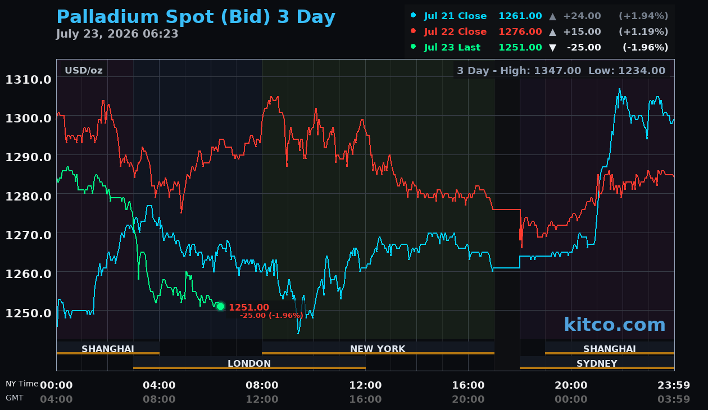
Task: Click the 20:00 GMT time label
Action: pyautogui.click(x=468, y=399)
